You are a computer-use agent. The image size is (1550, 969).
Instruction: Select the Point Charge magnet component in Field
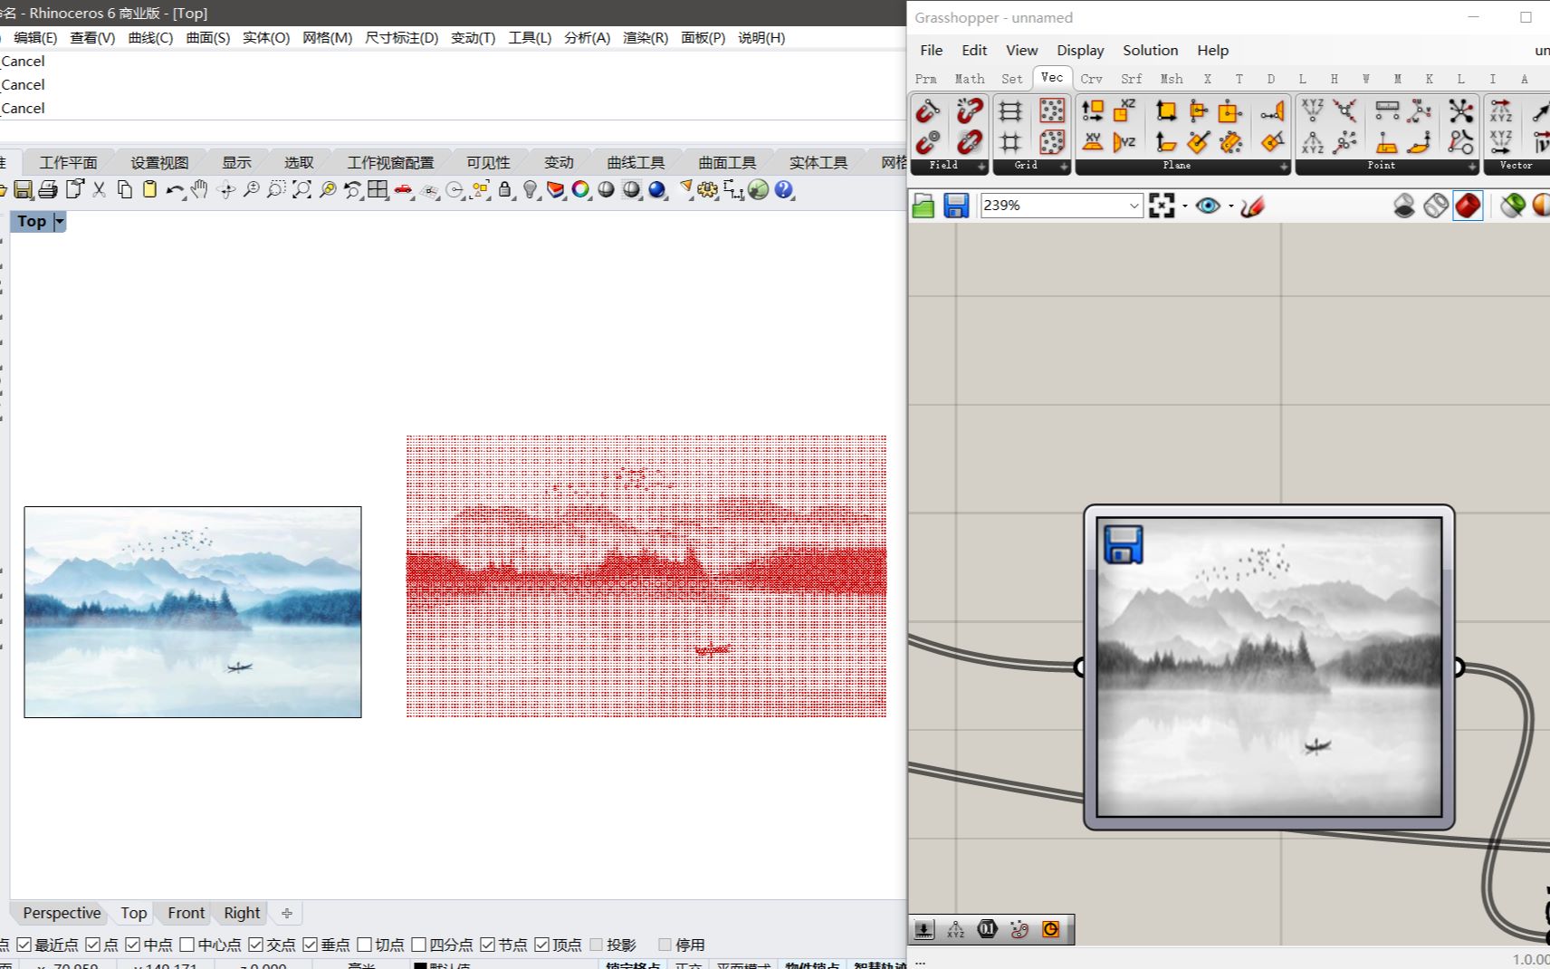point(928,142)
